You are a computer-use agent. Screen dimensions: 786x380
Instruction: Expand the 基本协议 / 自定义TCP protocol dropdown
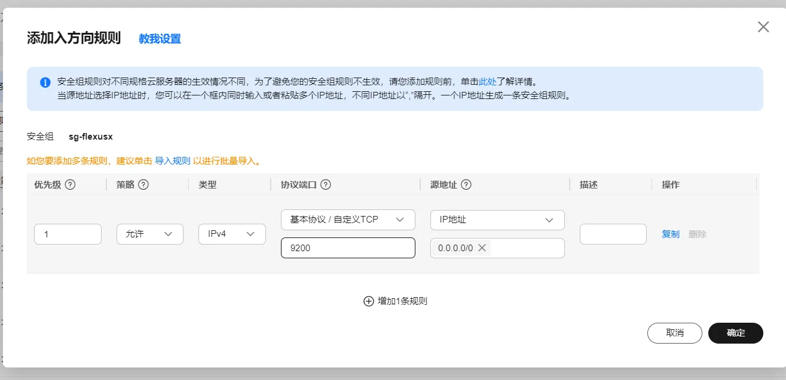[348, 220]
